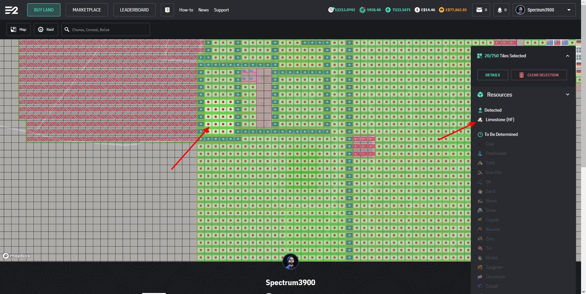Collapse the Tiles Selected panel

tap(567, 56)
